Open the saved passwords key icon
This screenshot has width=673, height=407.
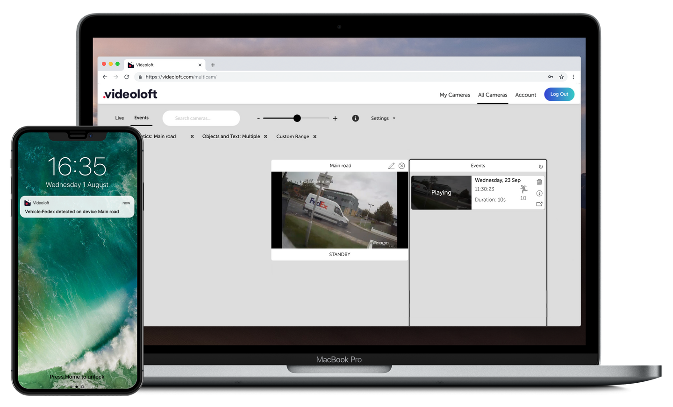551,77
